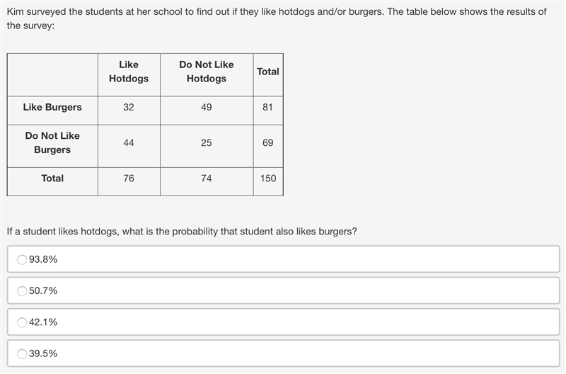
Task: Click the grand total cell 150
Action: 268,181
